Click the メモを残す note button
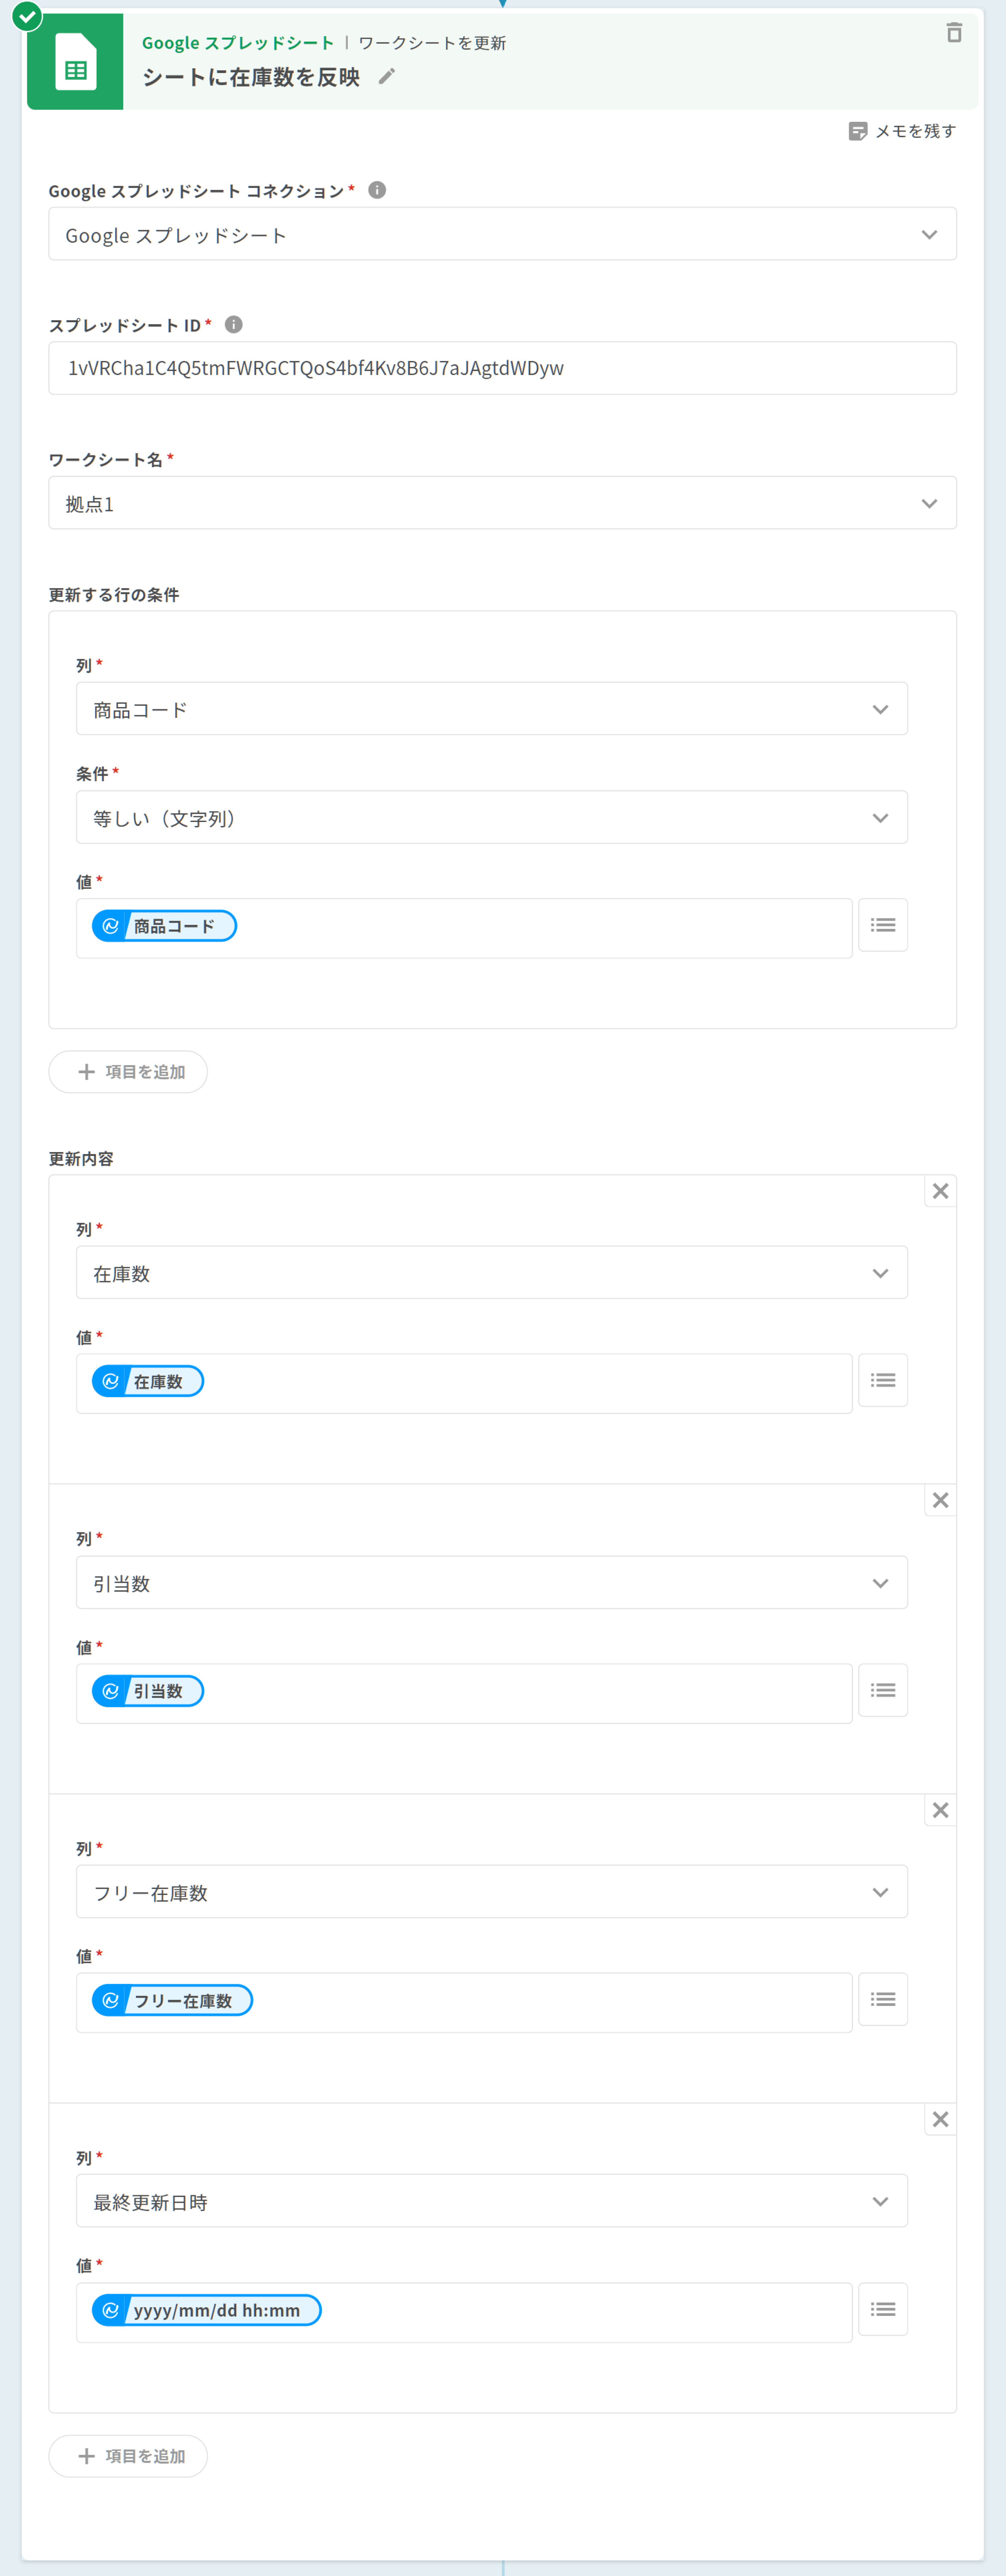 coord(902,131)
